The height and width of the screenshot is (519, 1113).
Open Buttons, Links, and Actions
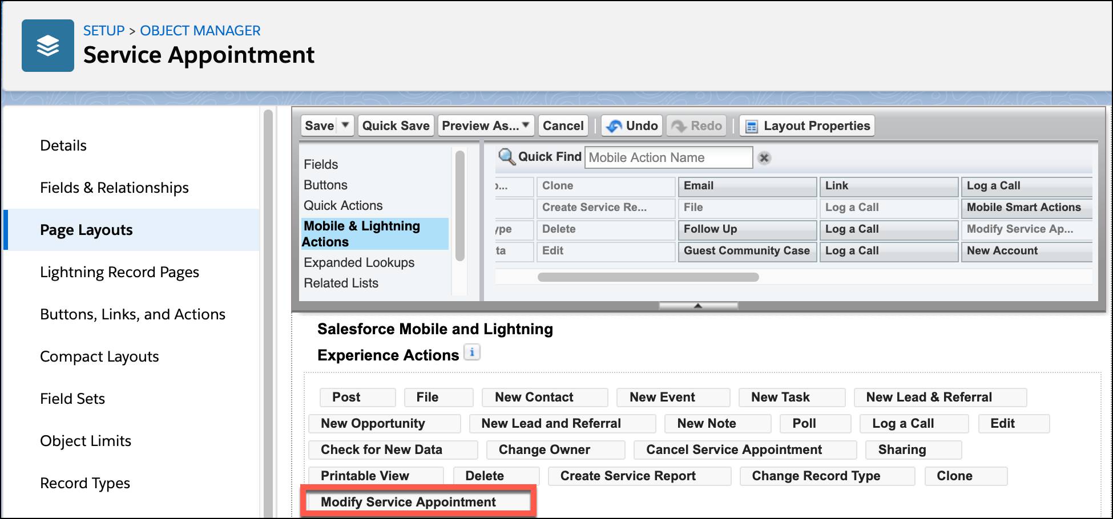click(132, 314)
